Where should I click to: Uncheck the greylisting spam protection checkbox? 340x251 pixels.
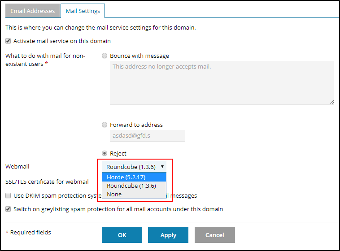pos(8,209)
